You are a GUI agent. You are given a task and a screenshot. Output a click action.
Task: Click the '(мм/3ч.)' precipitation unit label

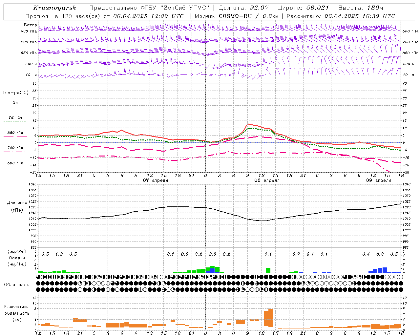point(16,252)
